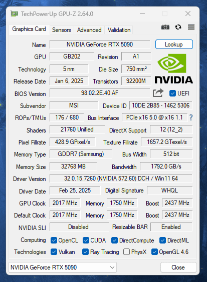Click Memory Type value GDDR7 (Samsung)
The image size is (207, 282).
click(81, 154)
